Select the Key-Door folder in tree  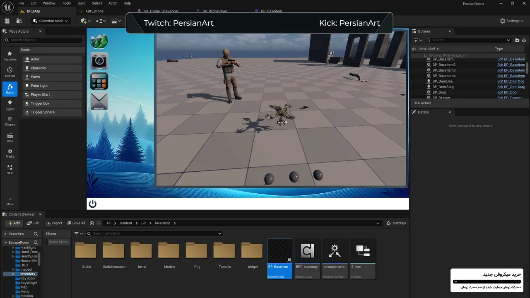[x=28, y=279]
